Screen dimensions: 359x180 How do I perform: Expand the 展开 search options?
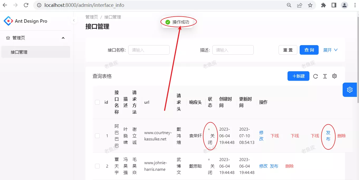click(331, 50)
